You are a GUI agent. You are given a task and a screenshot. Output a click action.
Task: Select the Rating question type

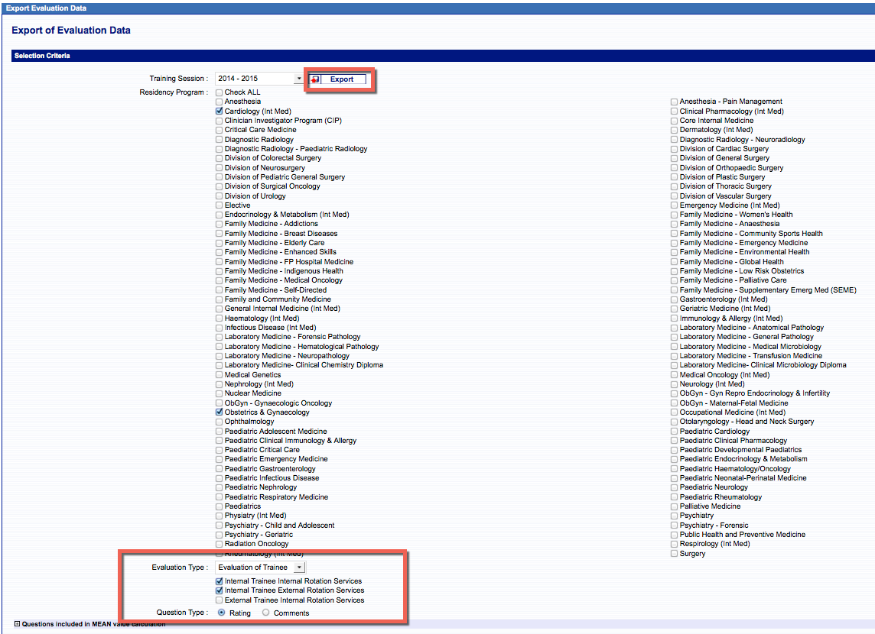click(223, 613)
